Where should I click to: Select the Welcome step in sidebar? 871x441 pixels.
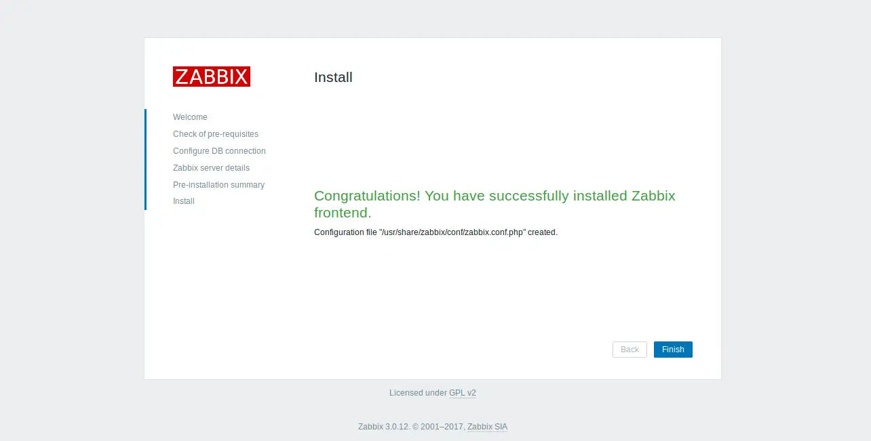click(x=190, y=117)
